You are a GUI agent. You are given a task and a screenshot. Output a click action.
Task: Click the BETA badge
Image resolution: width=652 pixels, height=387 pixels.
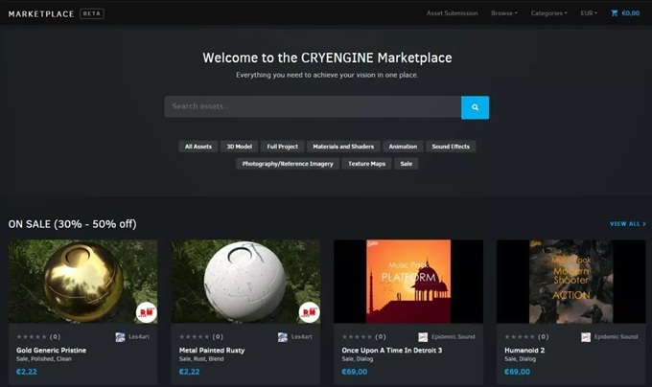tap(92, 13)
